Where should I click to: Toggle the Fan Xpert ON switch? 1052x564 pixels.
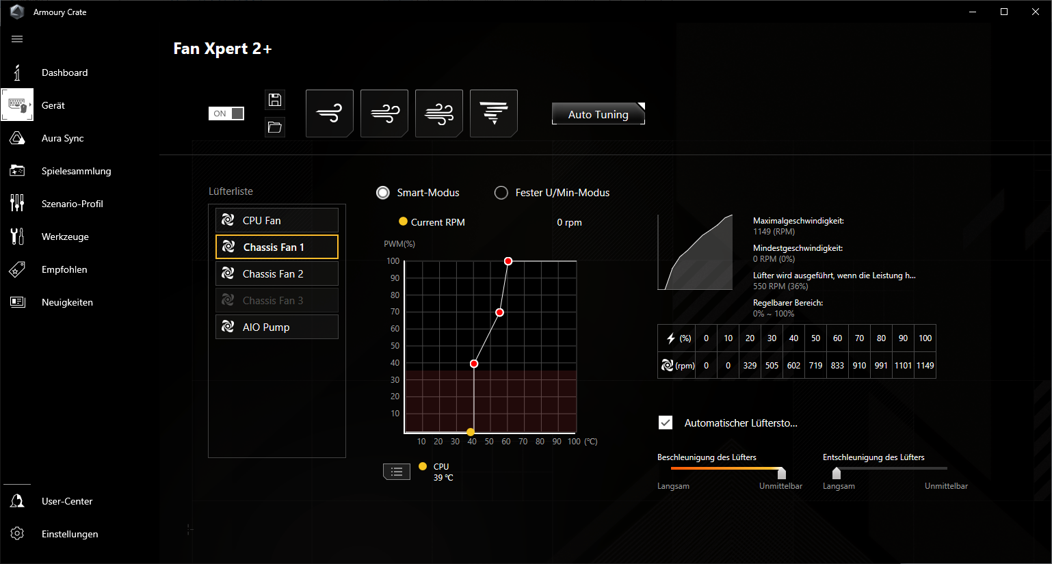226,113
